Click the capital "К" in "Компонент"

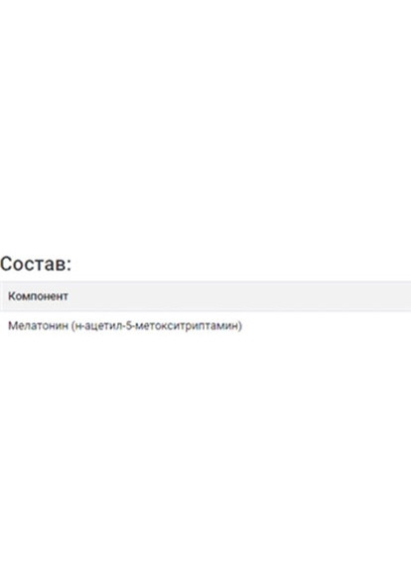coord(11,296)
